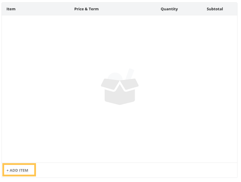Screen dimensions: 241x182
Task: Click the header gap between Item and Price
Action: click(44, 9)
